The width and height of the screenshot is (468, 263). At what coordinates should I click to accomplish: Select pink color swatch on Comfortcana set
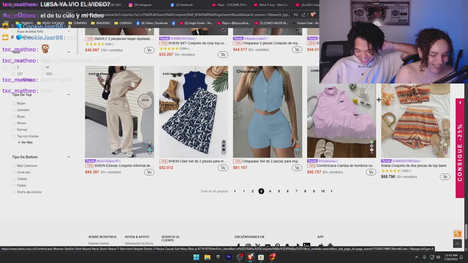pyautogui.click(x=372, y=150)
